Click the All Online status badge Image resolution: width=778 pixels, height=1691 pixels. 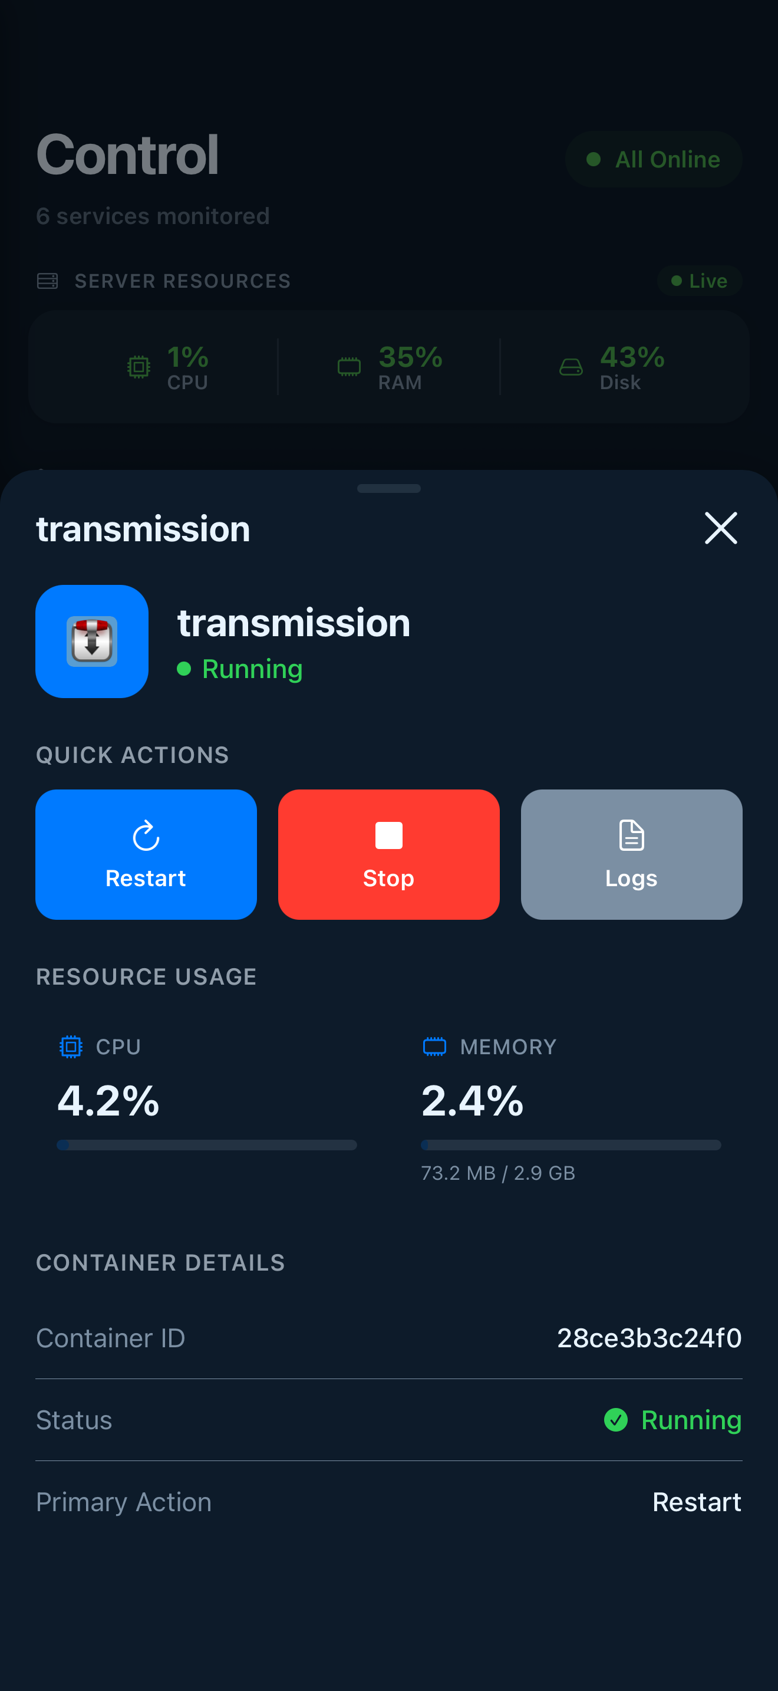[x=654, y=159]
